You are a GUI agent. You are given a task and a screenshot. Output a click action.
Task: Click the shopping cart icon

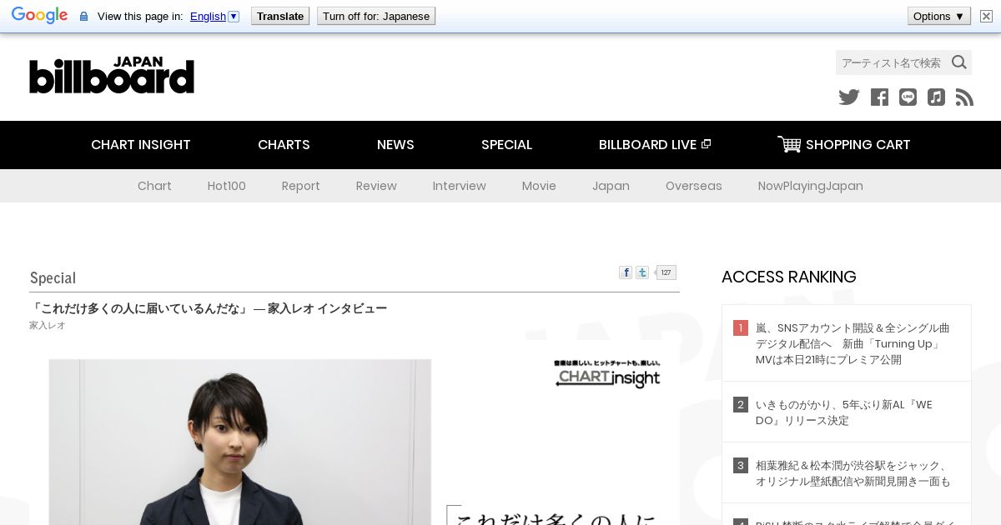click(x=788, y=144)
